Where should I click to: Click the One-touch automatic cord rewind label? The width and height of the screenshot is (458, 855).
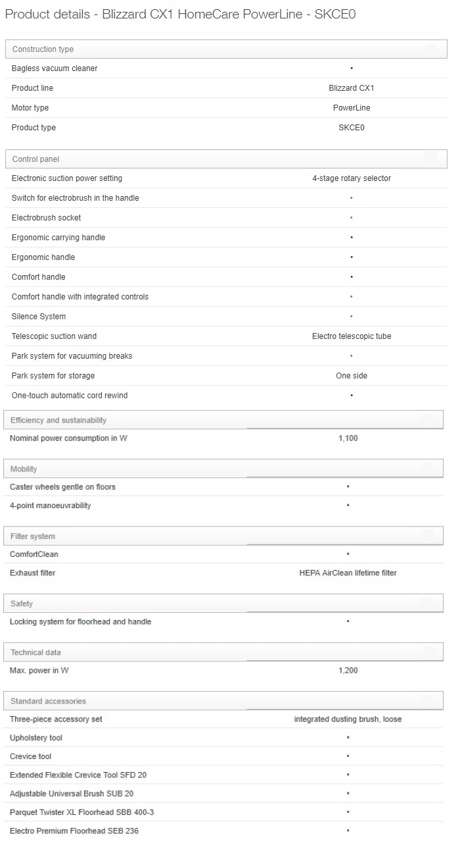(70, 396)
